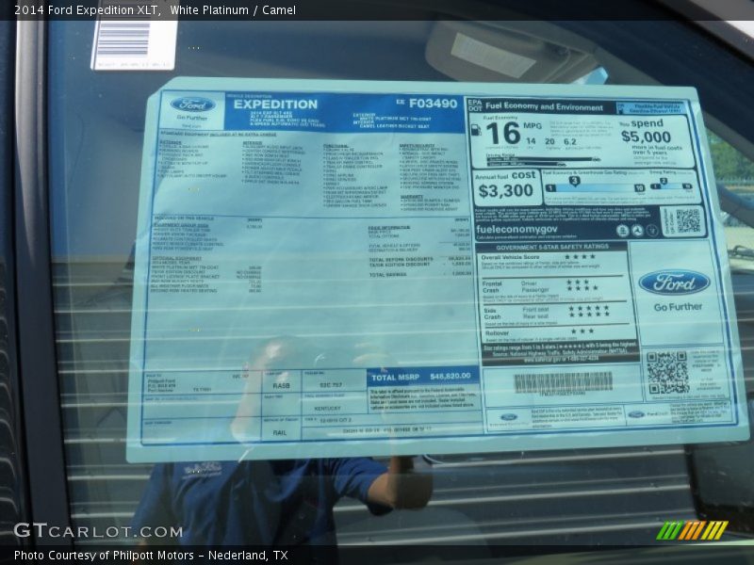Click the QR code in the fueleconomy.gov banner
Image resolution: width=754 pixels, height=565 pixels.
coord(687,221)
